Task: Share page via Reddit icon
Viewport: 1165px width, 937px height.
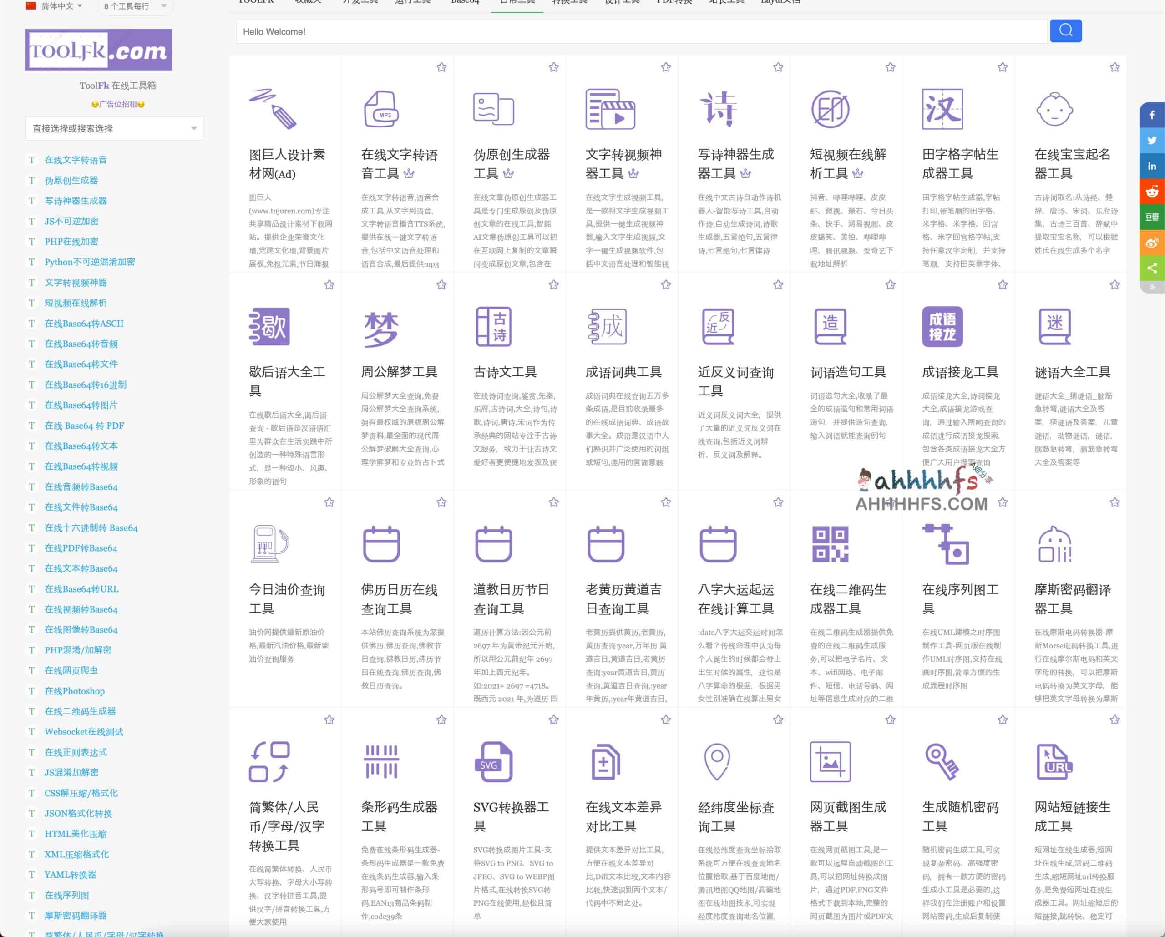Action: pyautogui.click(x=1151, y=192)
